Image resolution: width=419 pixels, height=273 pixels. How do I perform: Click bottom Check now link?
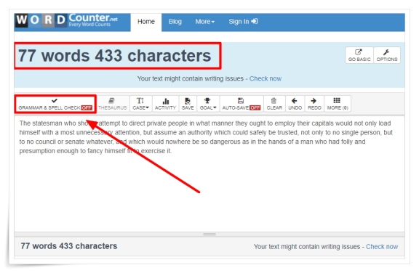tap(382, 247)
